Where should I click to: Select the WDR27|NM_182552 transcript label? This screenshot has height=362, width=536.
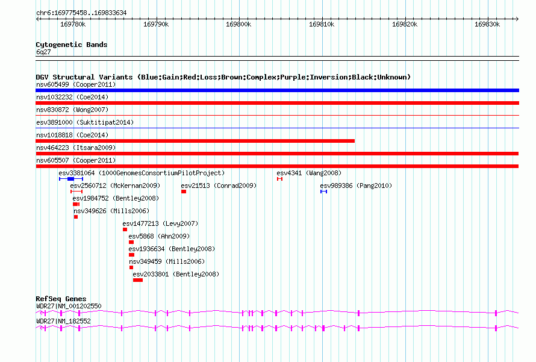64,321
